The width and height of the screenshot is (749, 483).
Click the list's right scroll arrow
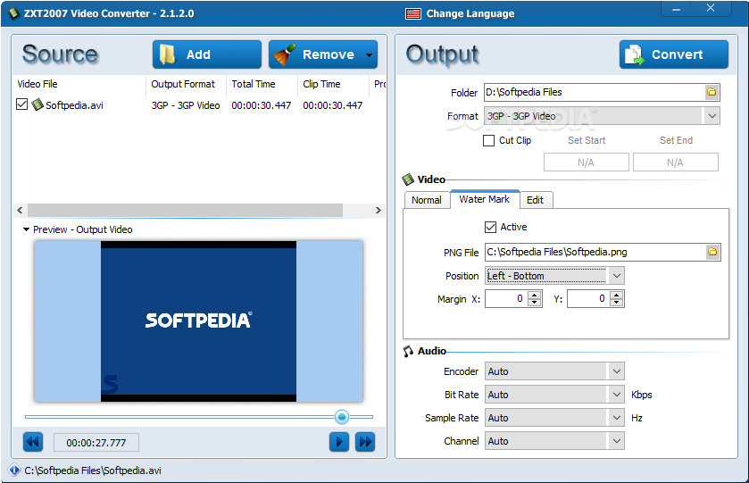click(379, 210)
